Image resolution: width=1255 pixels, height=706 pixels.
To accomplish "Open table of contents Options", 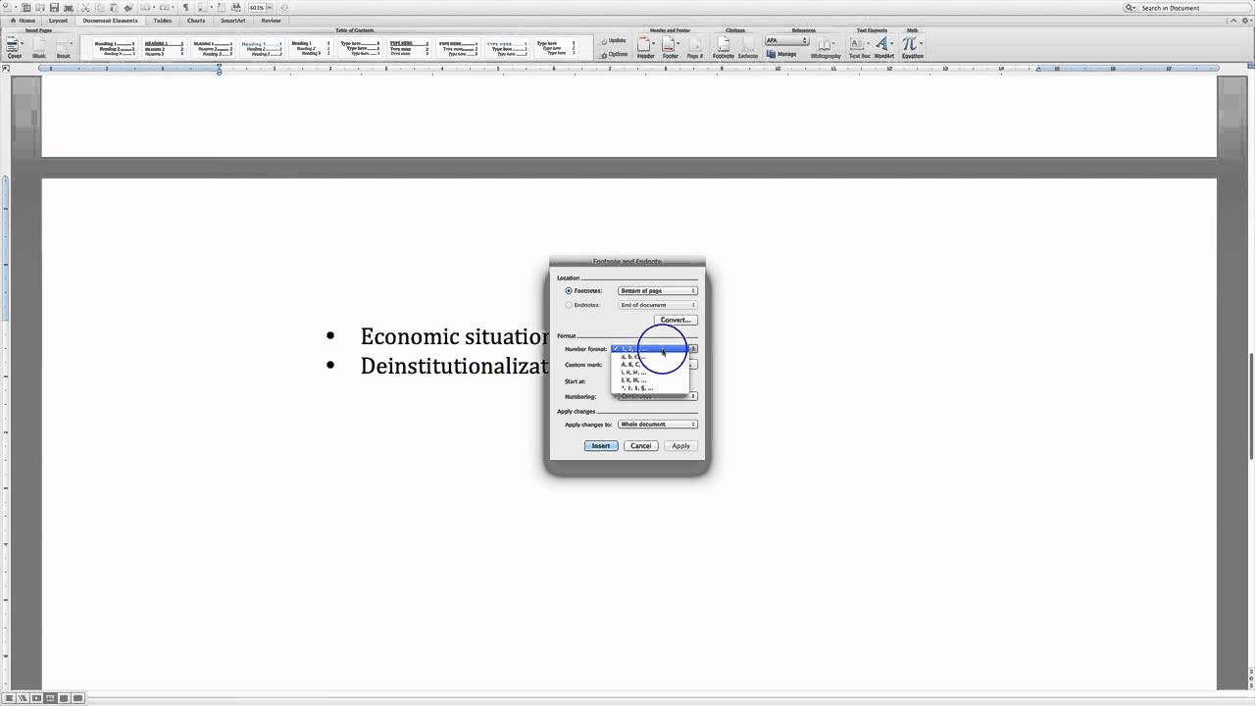I will click(x=614, y=54).
